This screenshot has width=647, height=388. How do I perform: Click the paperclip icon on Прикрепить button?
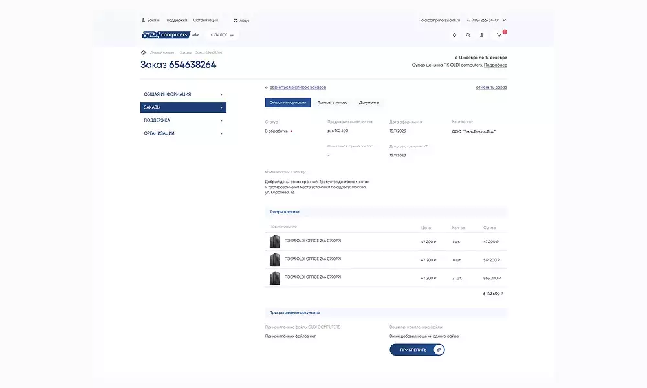(438, 350)
